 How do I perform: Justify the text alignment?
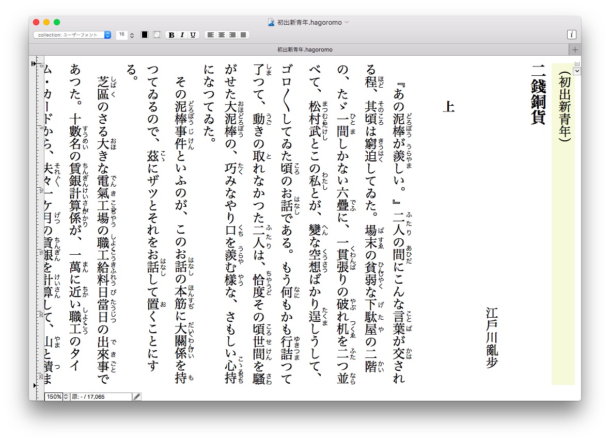tap(243, 35)
